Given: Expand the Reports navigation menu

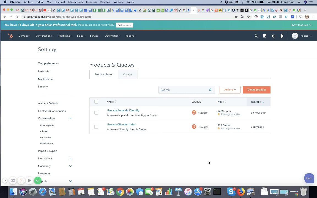Looking at the screenshot, I should (x=131, y=36).
